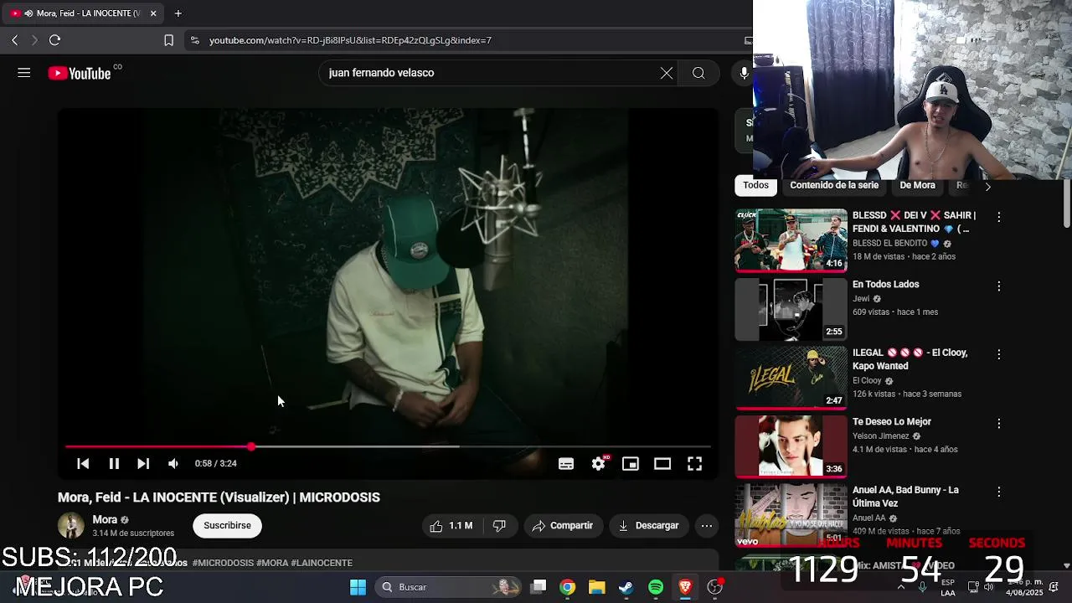This screenshot has height=603, width=1072.
Task: Click Mora channel avatar
Action: [x=71, y=526]
